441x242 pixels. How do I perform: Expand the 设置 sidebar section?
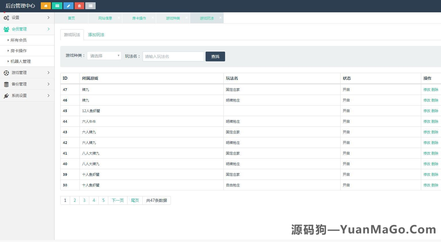pos(27,17)
